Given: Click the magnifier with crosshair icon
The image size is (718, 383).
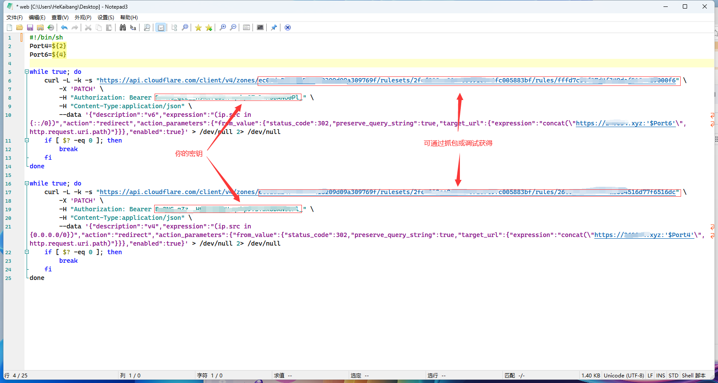Looking at the screenshot, I should [185, 27].
